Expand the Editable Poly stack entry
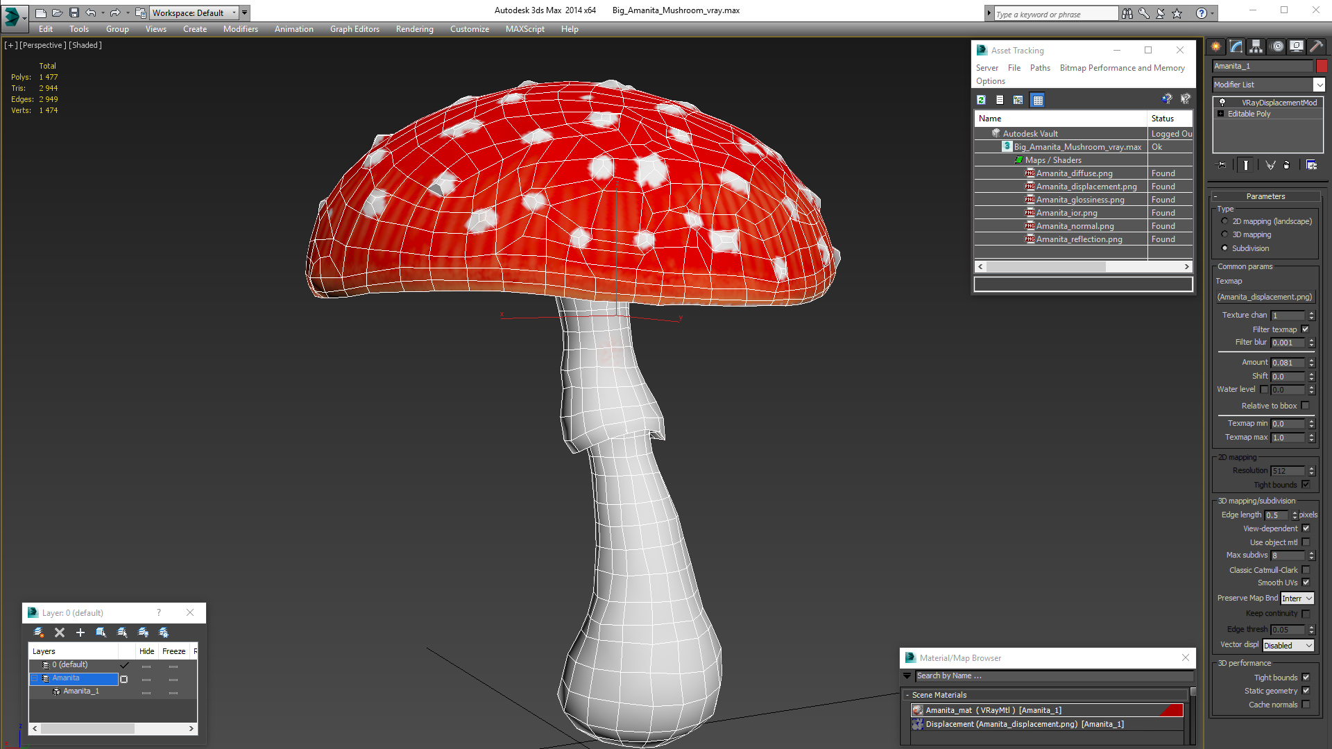The height and width of the screenshot is (749, 1332). 1220,114
